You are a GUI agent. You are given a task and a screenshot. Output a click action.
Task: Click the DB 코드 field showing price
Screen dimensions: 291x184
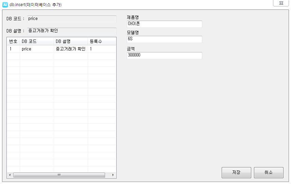click(x=72, y=19)
